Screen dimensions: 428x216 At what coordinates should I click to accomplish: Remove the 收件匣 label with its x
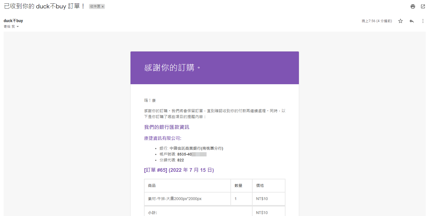[103, 6]
